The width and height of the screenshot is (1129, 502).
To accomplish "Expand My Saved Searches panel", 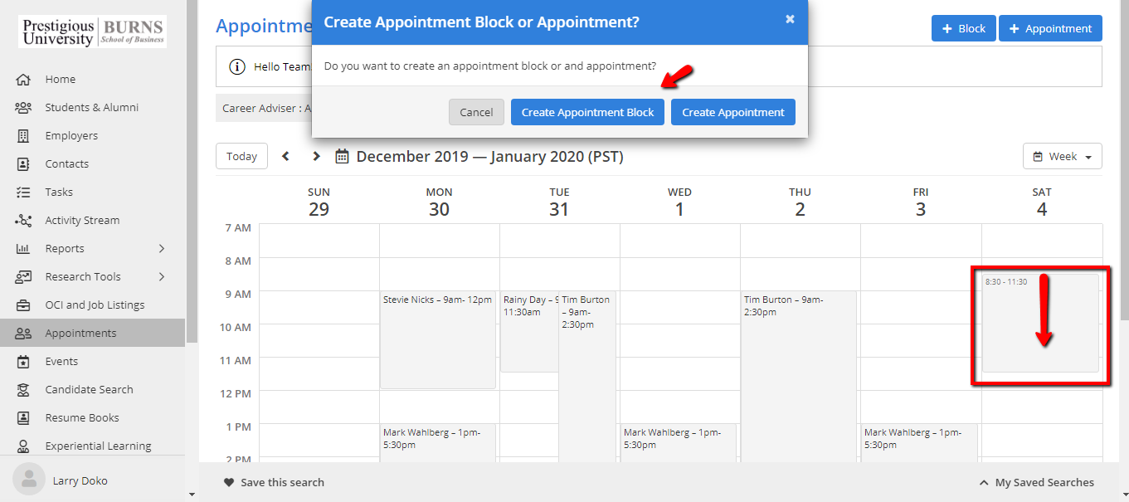I will (1036, 482).
